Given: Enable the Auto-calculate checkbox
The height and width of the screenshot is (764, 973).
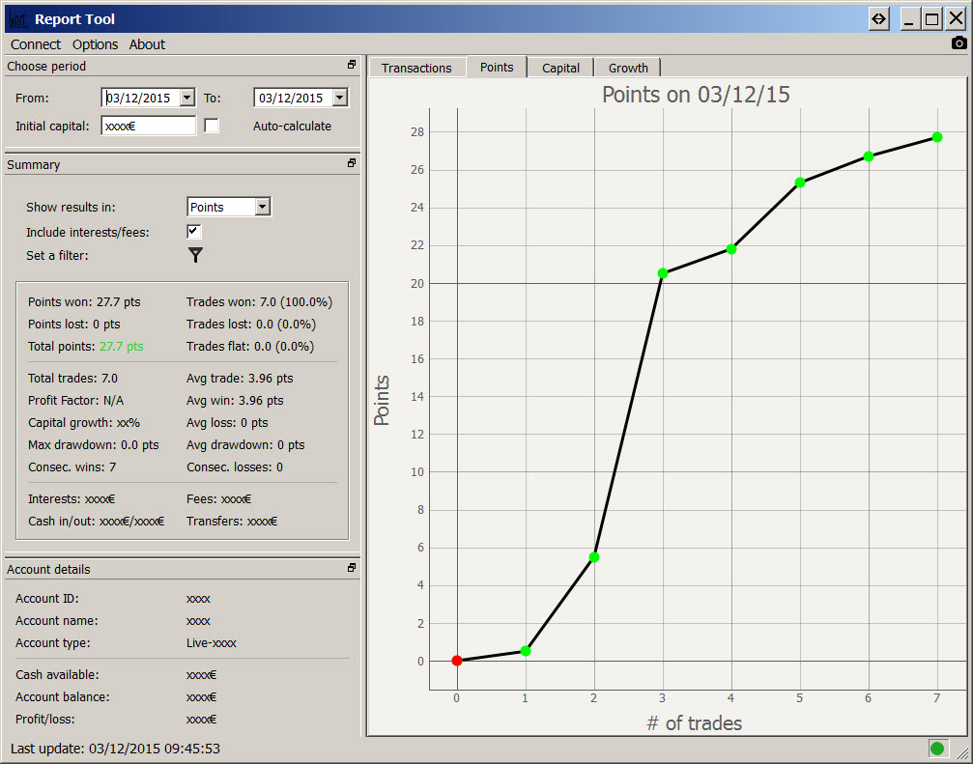Looking at the screenshot, I should click(x=212, y=126).
